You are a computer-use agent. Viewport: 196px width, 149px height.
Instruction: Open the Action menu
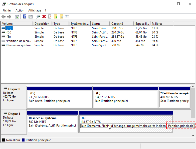[20, 10]
